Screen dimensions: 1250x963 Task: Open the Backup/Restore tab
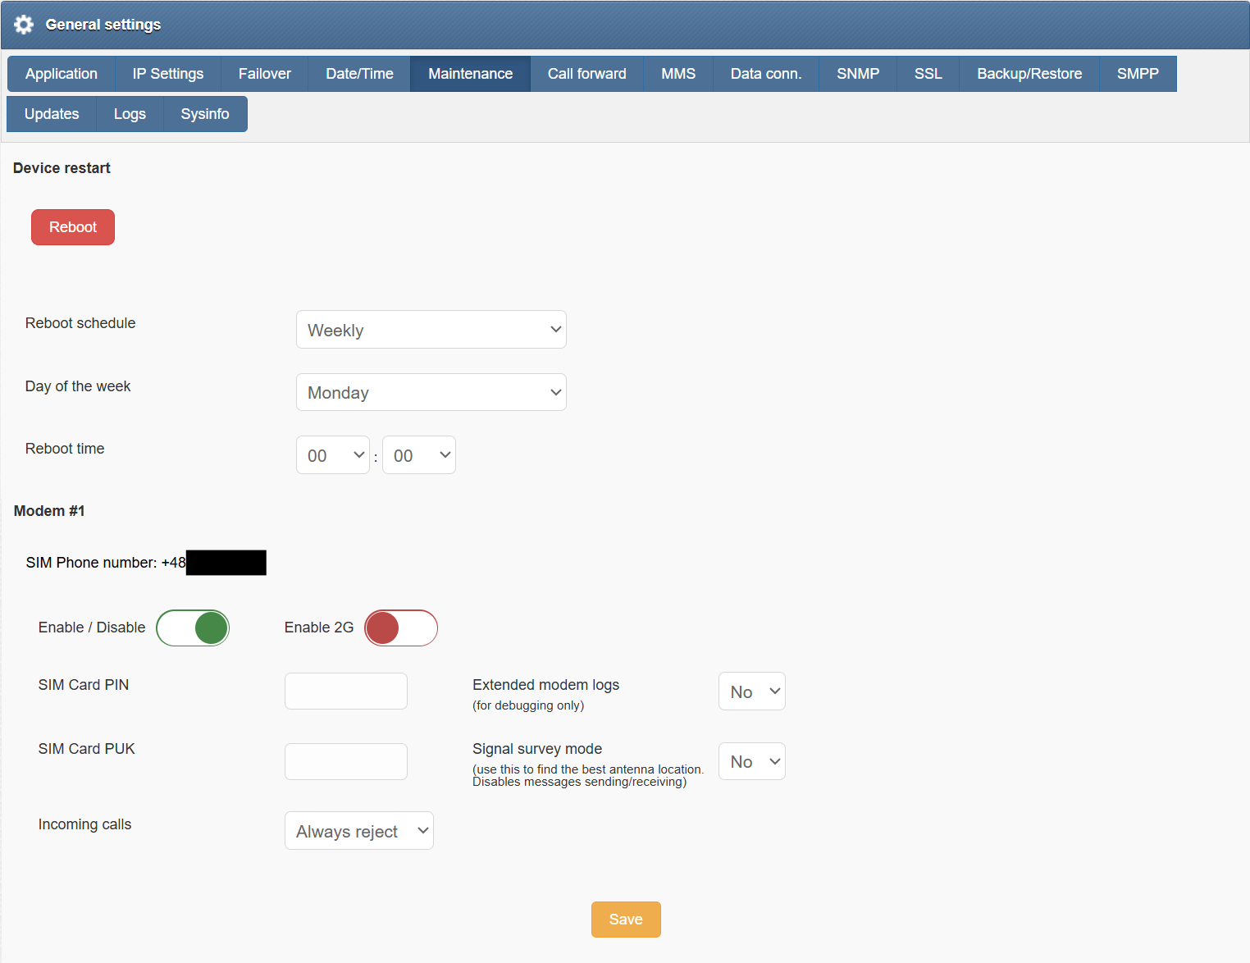point(1029,74)
